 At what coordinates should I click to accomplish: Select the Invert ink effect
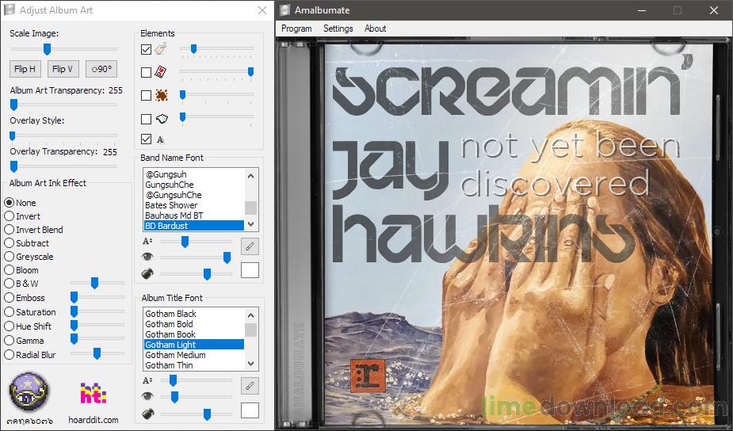(22, 216)
